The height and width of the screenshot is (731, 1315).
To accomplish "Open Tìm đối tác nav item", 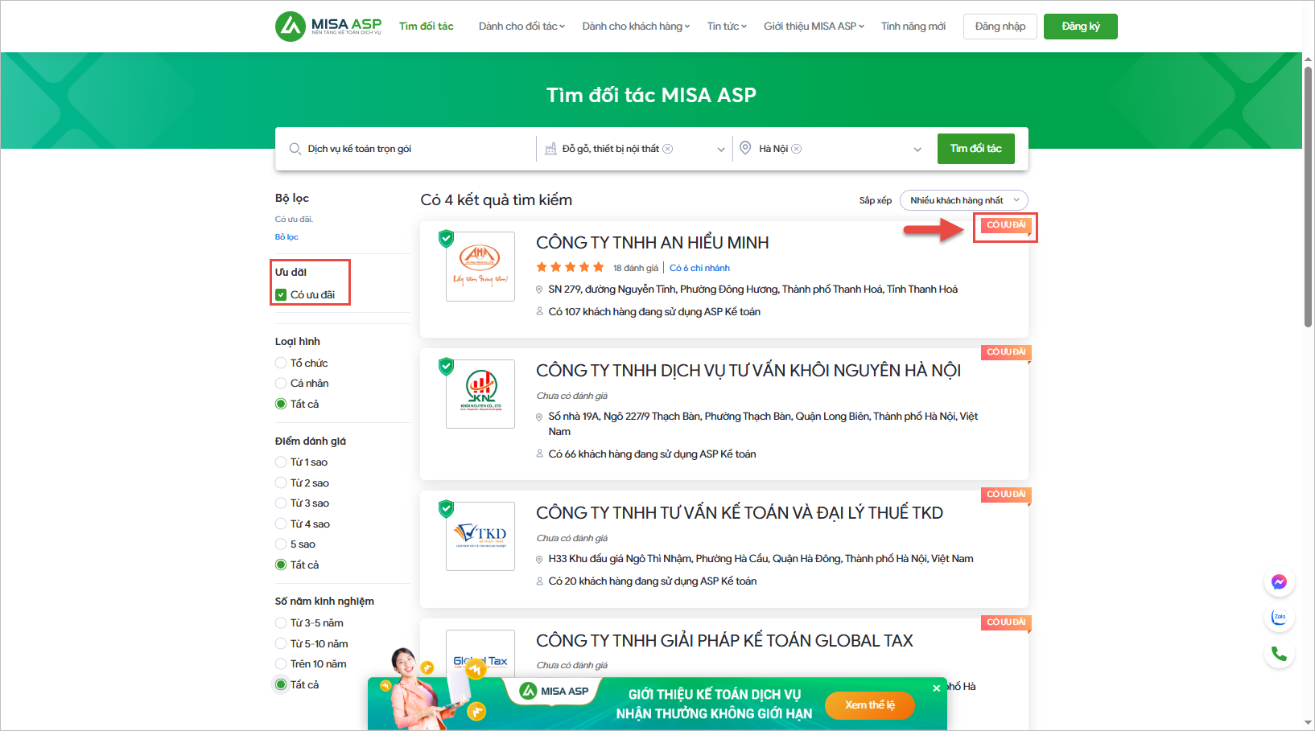I will 426,27.
